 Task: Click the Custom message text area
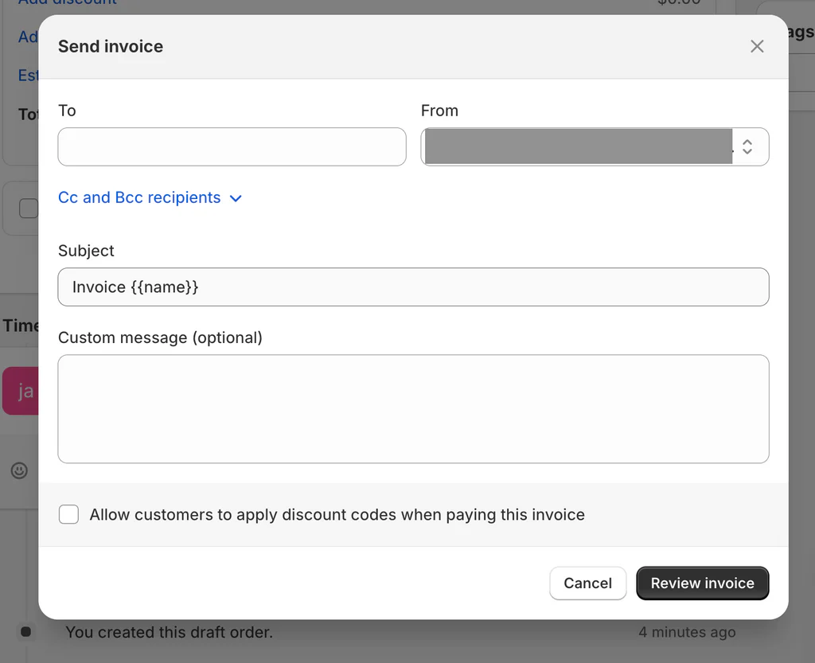[413, 409]
